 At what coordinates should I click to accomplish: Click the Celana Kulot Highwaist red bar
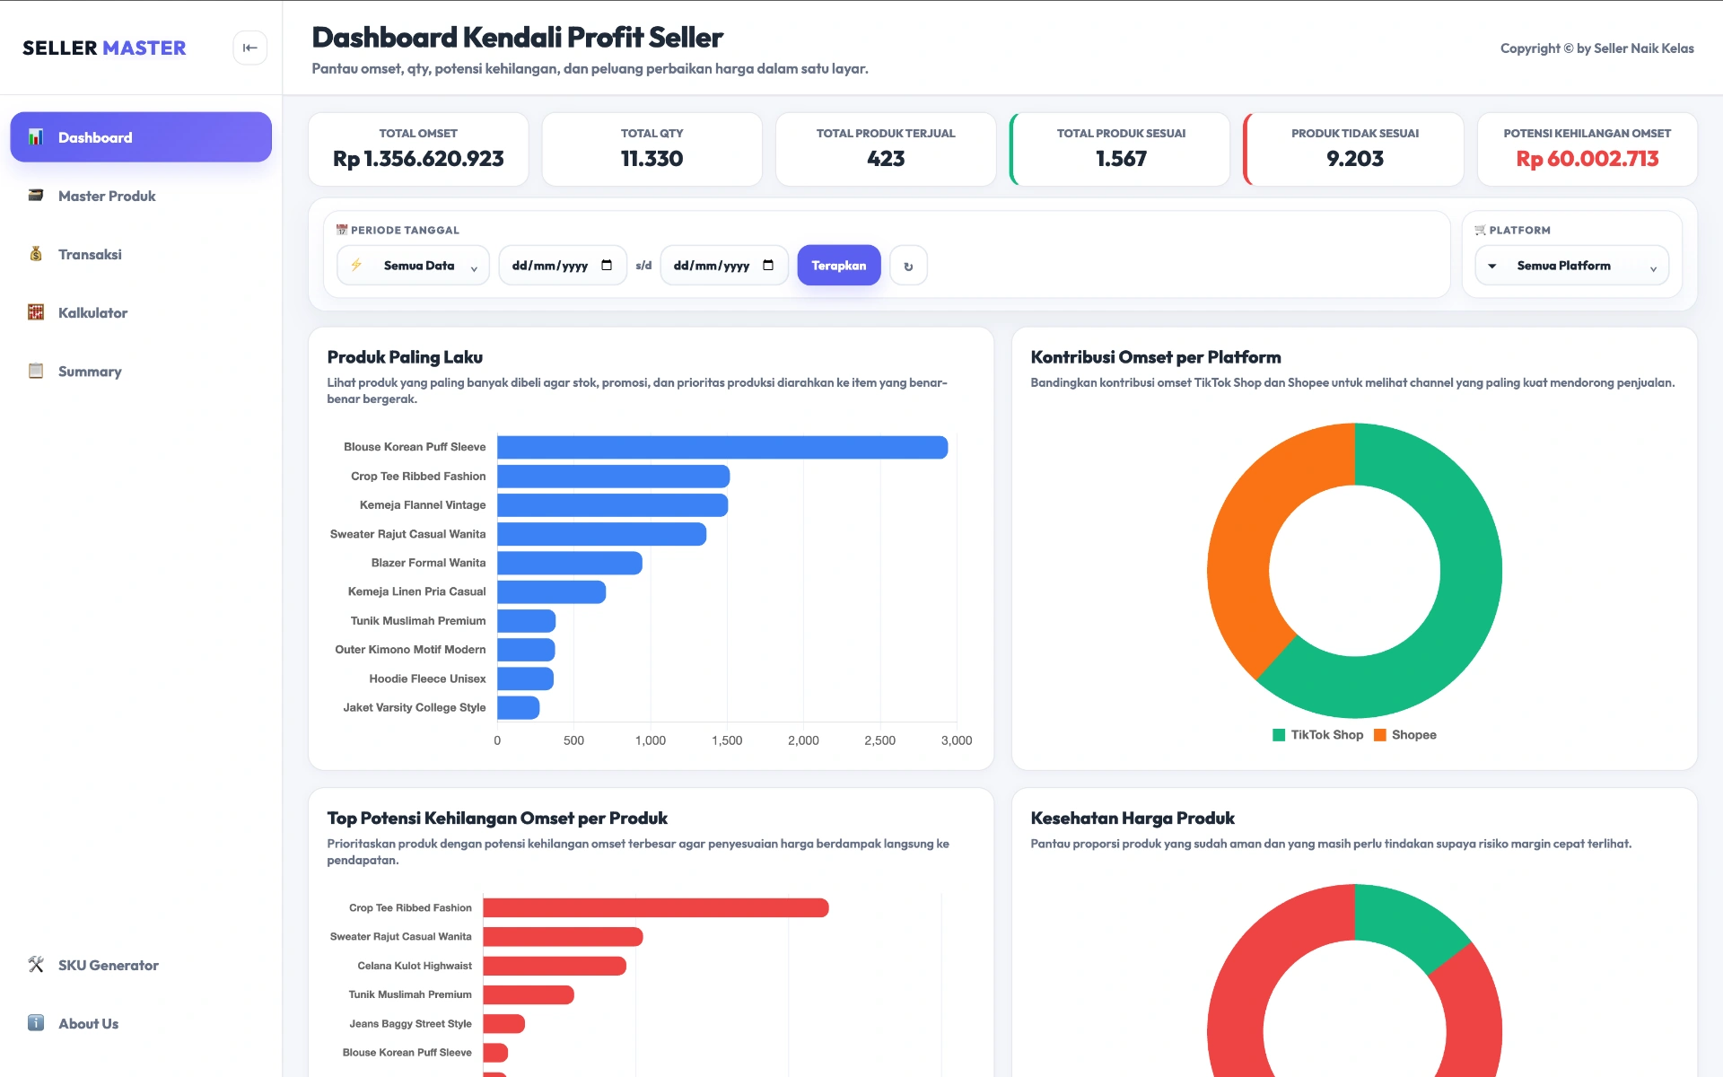click(555, 966)
